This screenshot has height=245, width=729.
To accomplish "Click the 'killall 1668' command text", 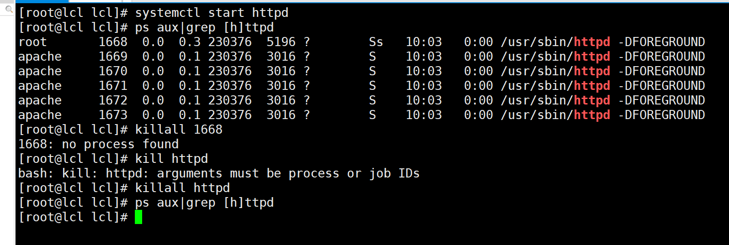I will (179, 130).
